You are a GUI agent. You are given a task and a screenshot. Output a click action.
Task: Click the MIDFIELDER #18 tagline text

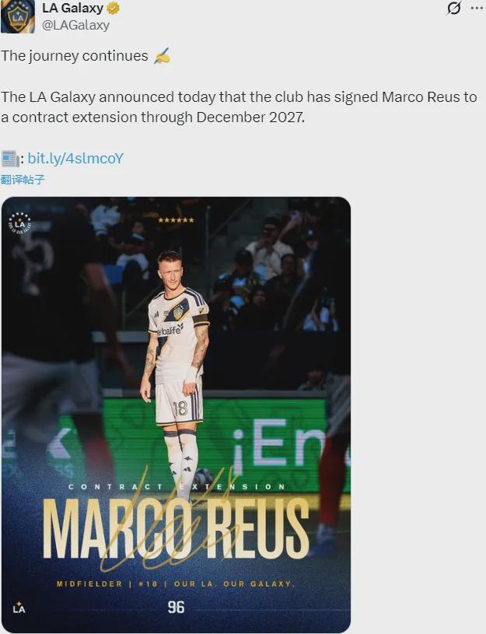(176, 584)
